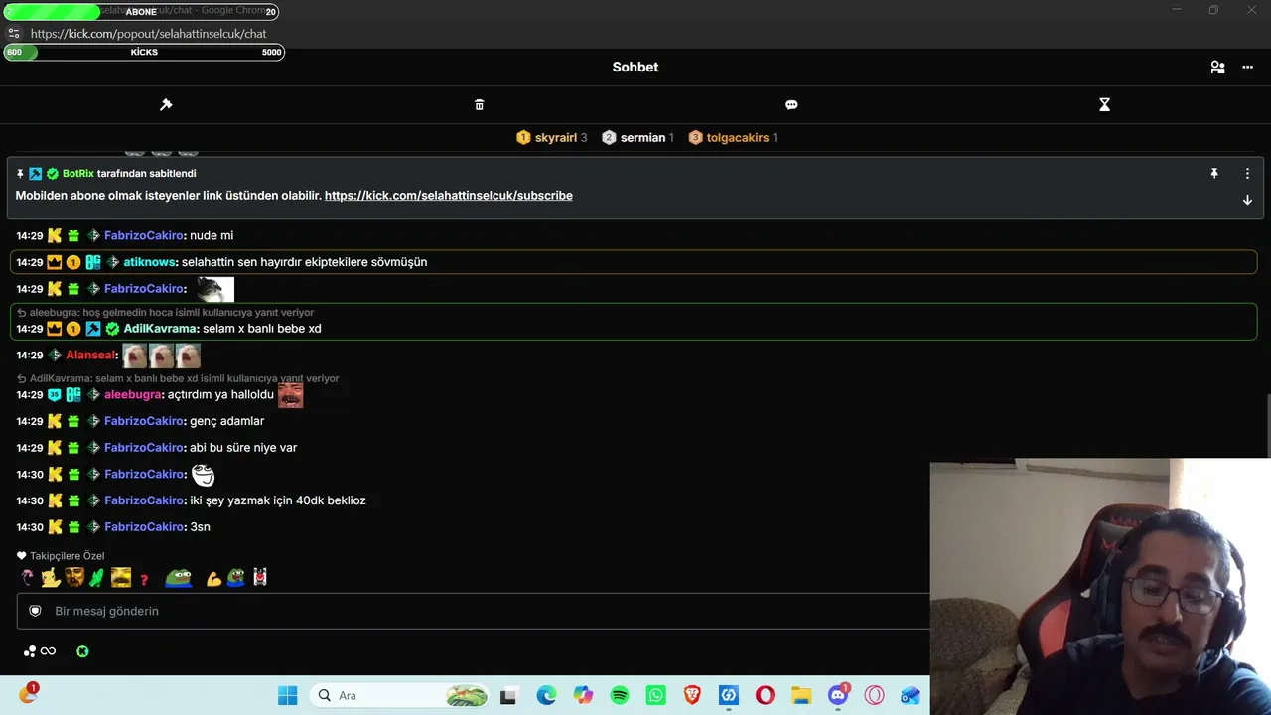Open Task View on the taskbar
The width and height of the screenshot is (1271, 715).
(x=508, y=695)
